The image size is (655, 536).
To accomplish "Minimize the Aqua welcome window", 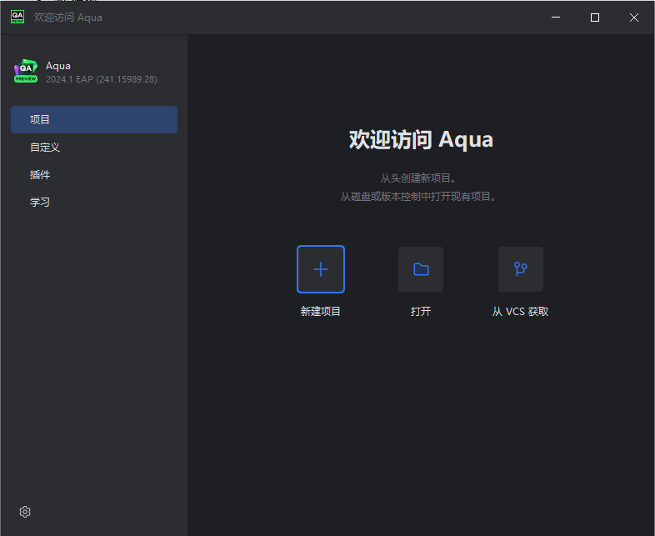I will (x=556, y=18).
